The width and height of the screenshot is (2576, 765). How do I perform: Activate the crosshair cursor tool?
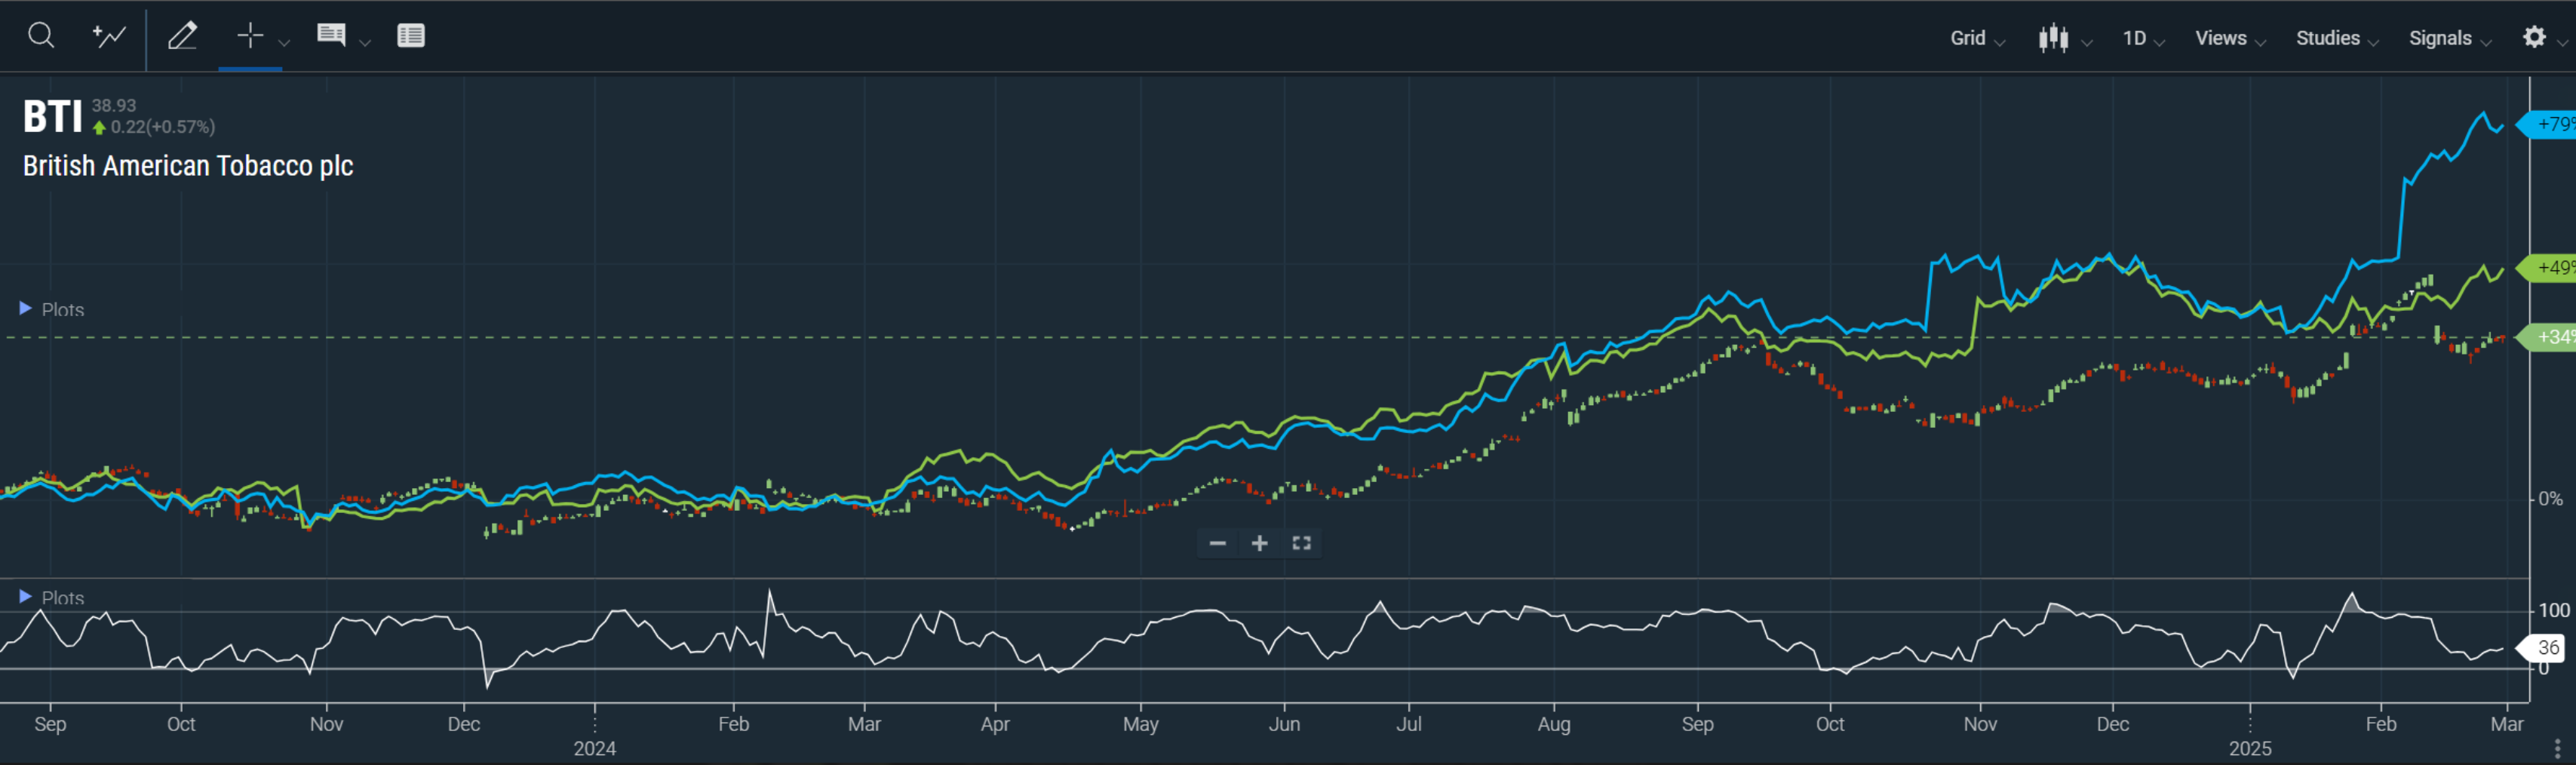[249, 36]
